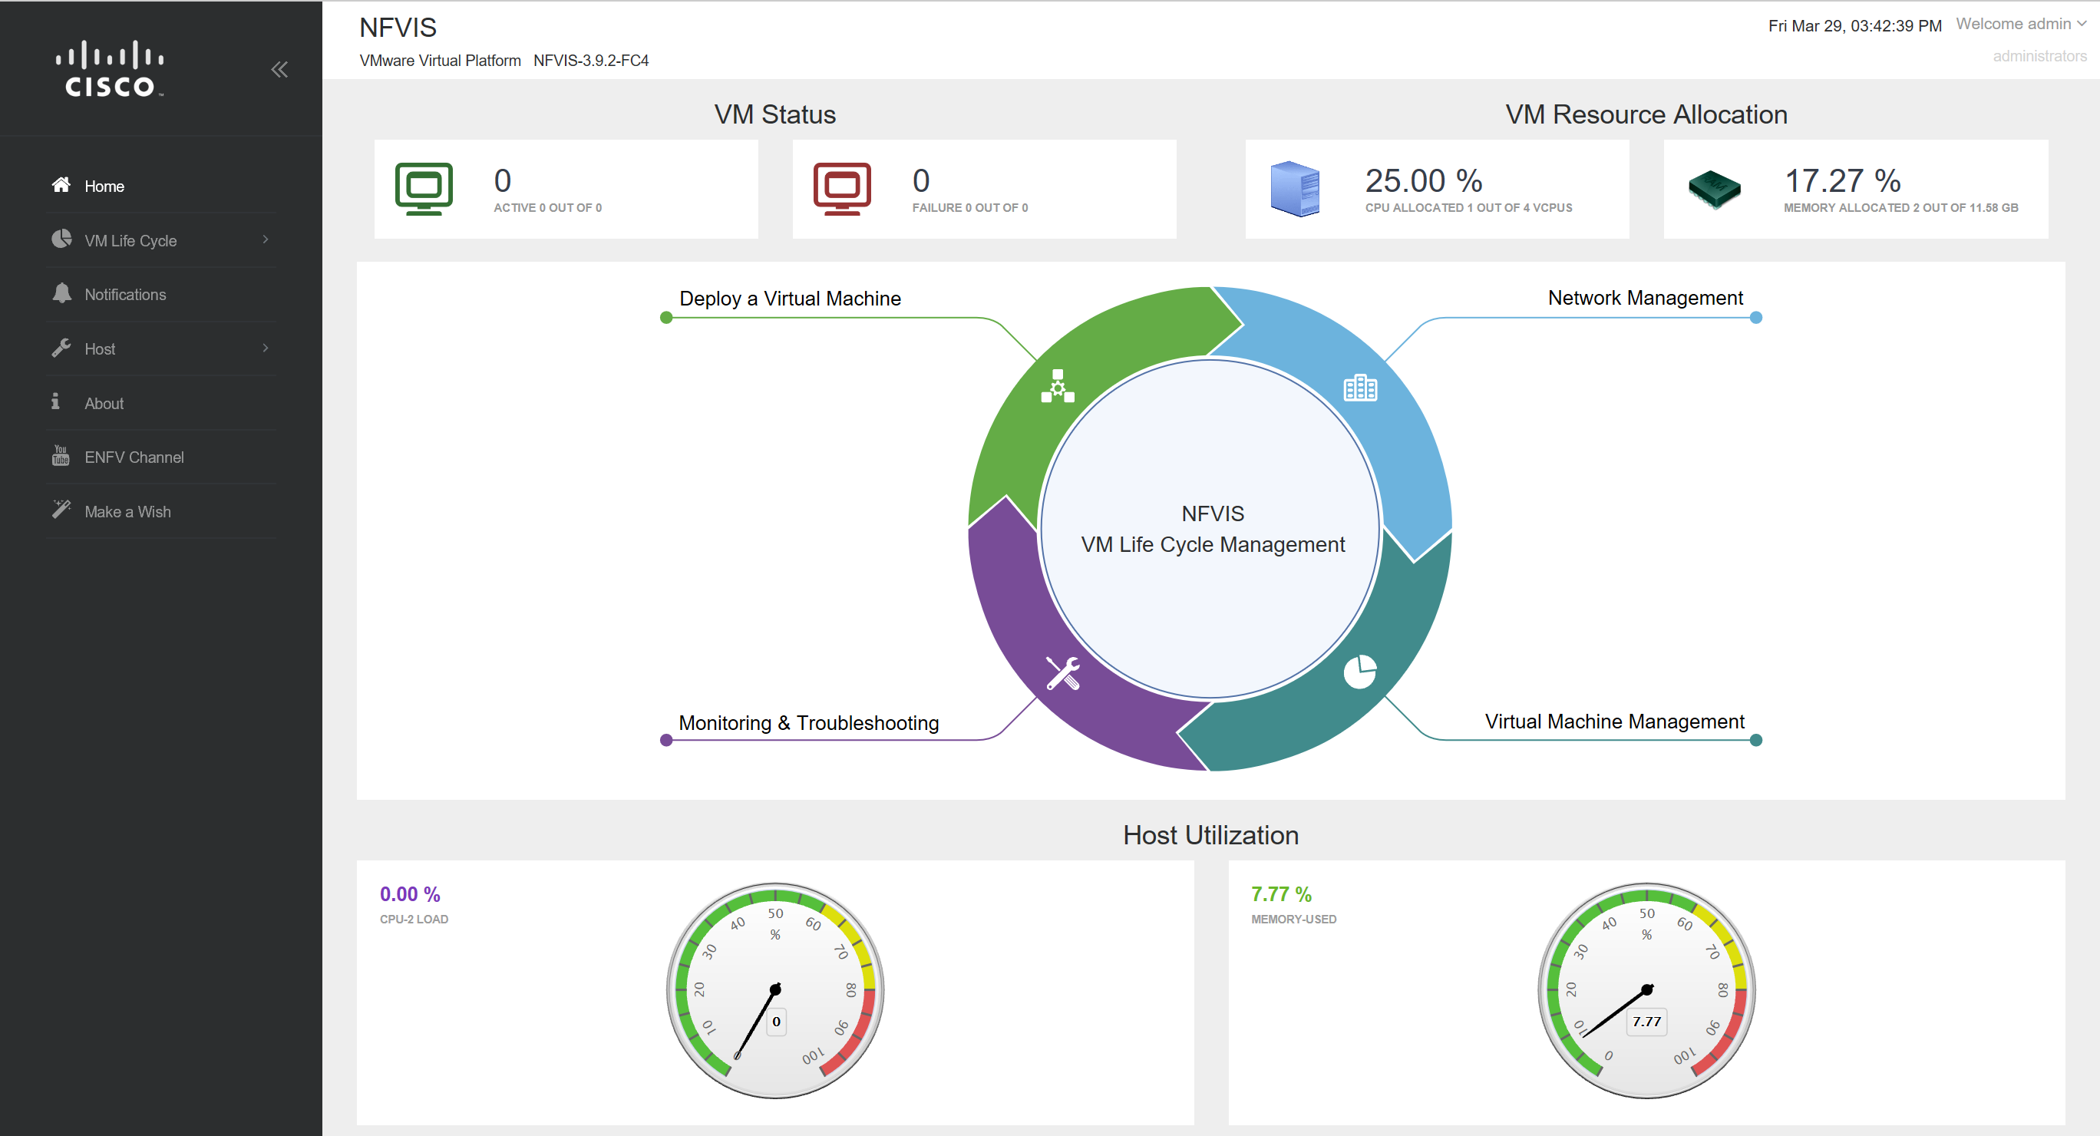Click the red failure VM monitor icon
This screenshot has height=1136, width=2100.
pyautogui.click(x=842, y=189)
